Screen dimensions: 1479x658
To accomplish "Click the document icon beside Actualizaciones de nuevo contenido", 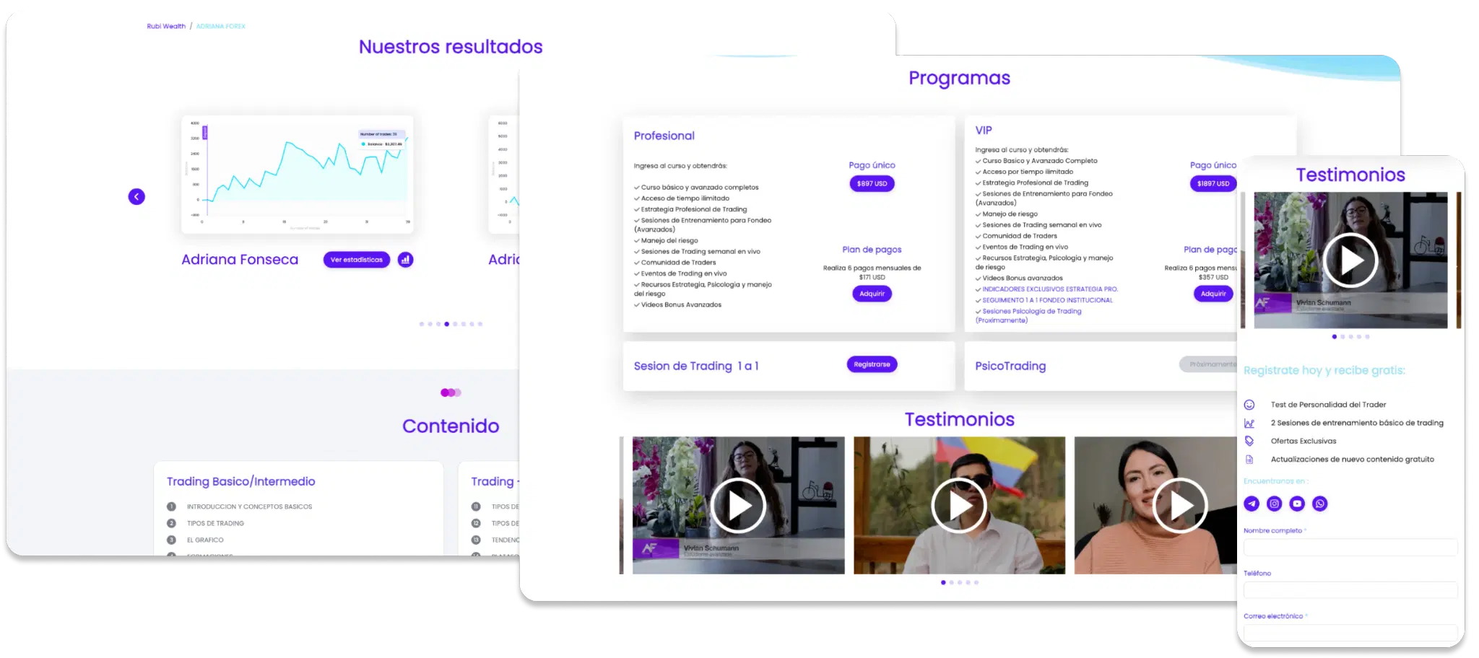I will tap(1249, 459).
